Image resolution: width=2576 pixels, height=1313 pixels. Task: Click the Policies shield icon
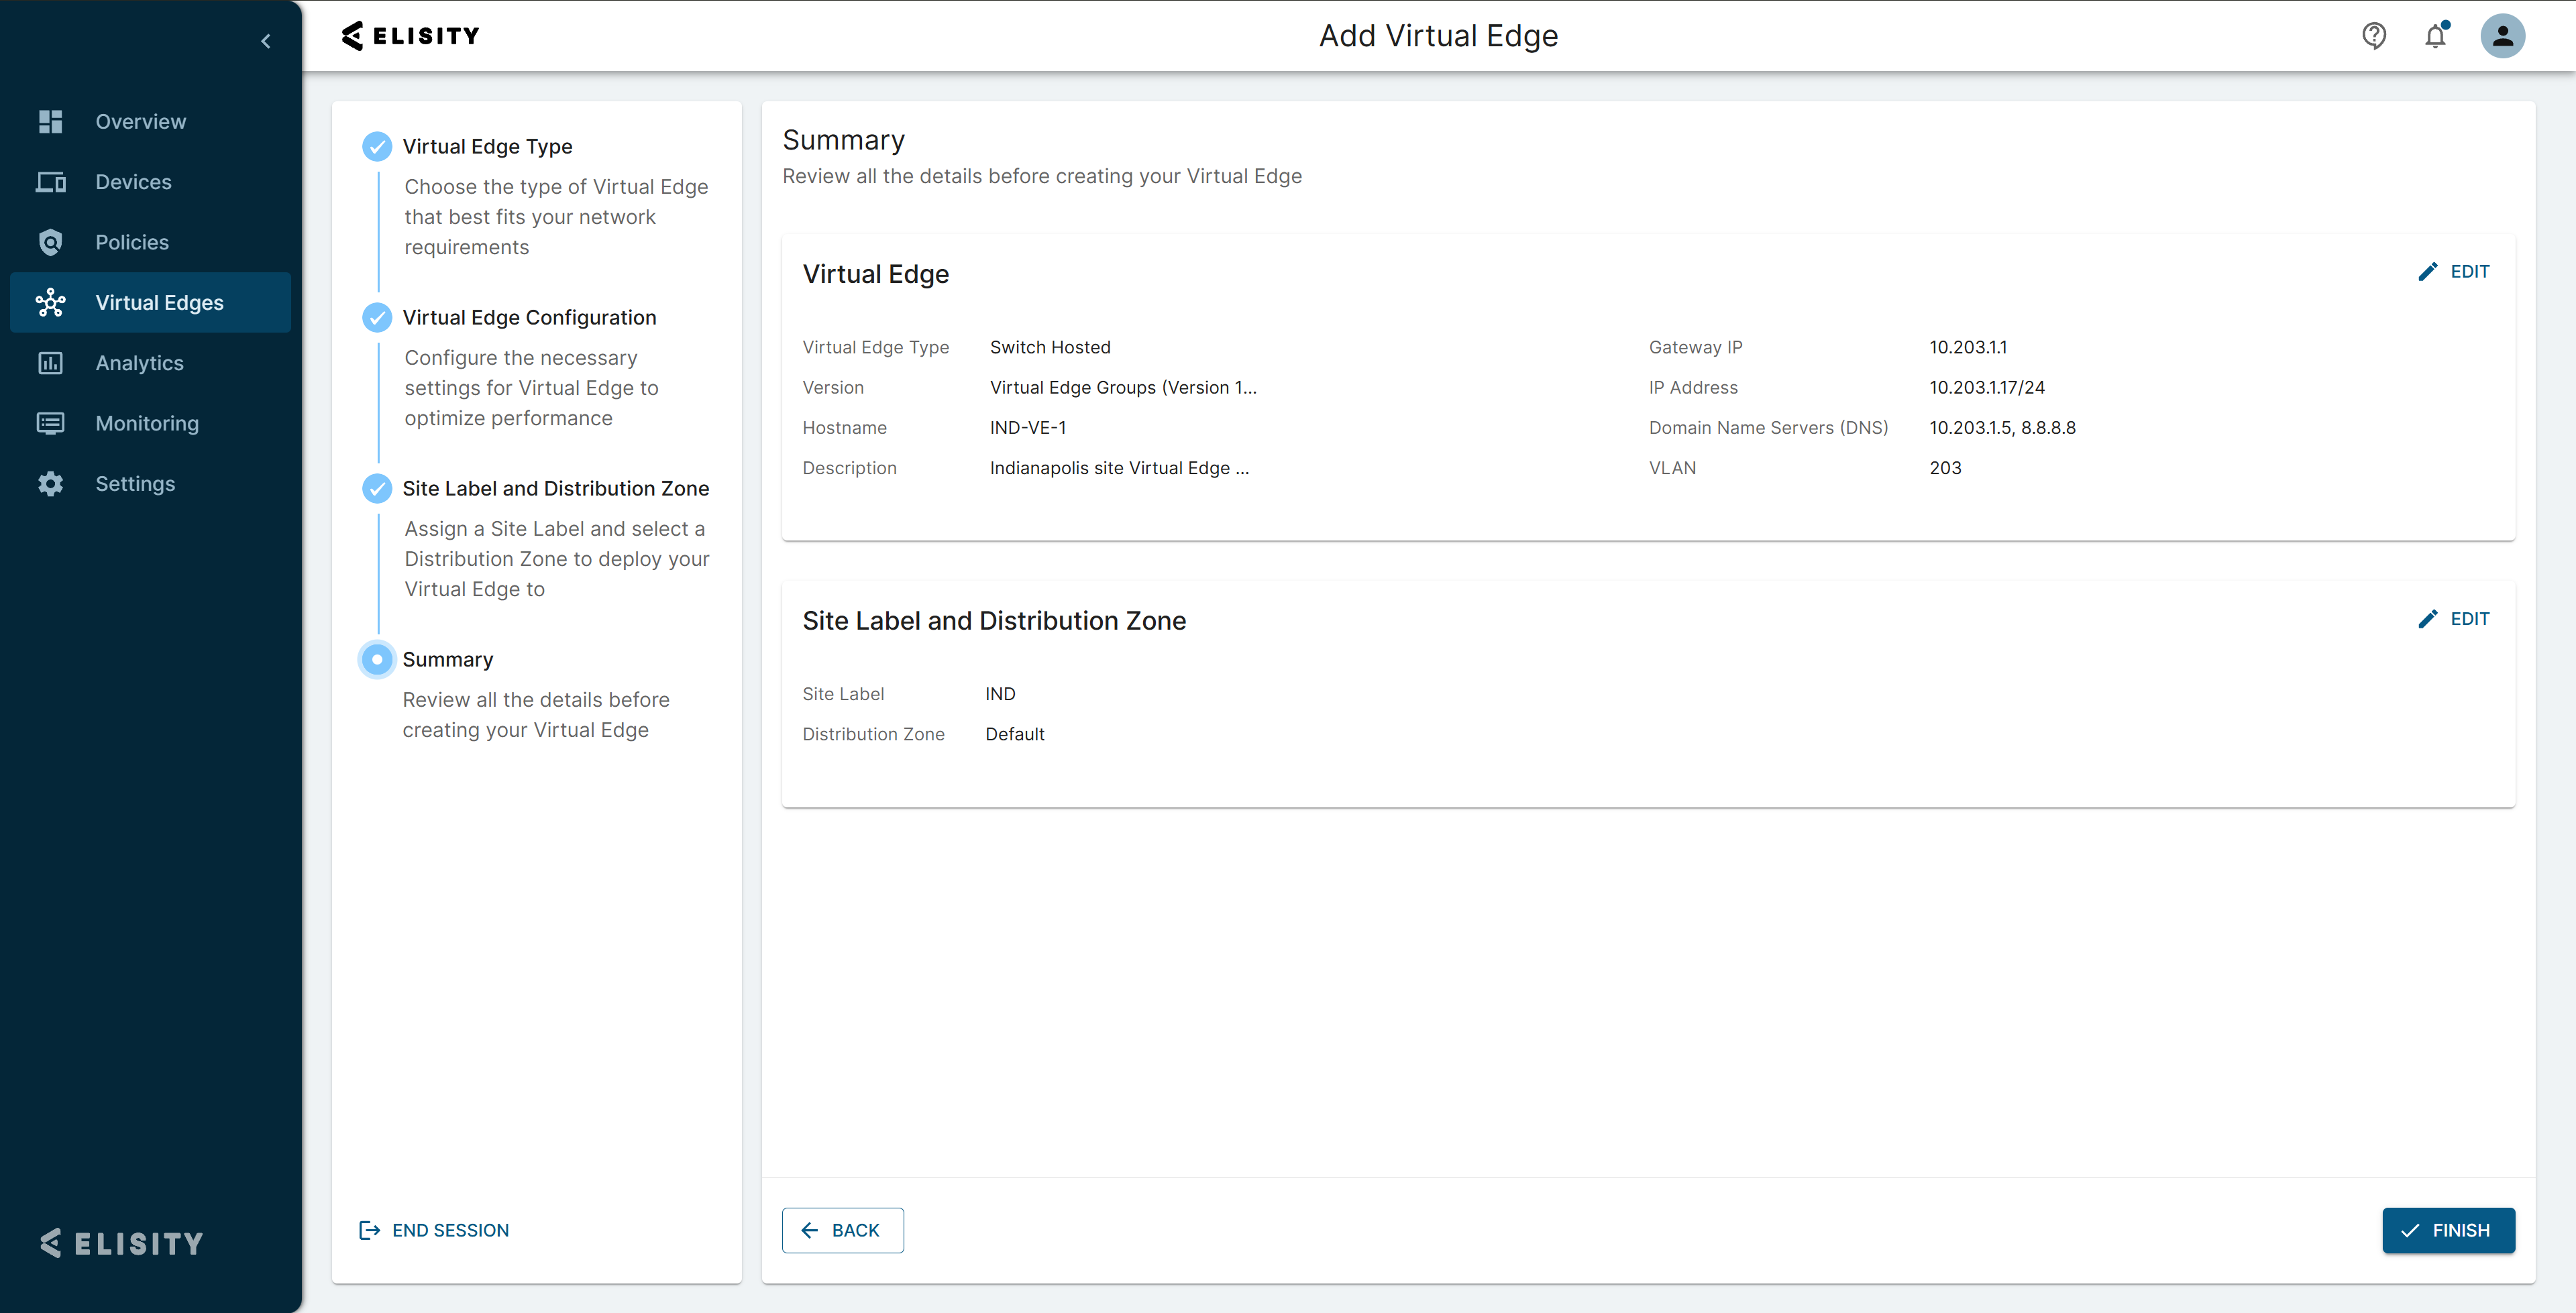click(50, 242)
